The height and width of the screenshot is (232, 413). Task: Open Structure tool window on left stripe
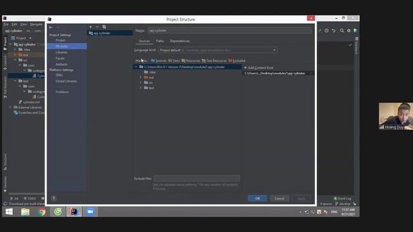(x=5, y=162)
